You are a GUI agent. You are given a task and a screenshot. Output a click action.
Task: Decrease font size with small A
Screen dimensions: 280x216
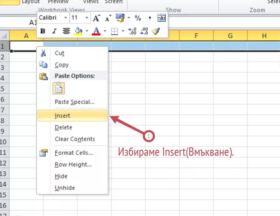click(108, 18)
